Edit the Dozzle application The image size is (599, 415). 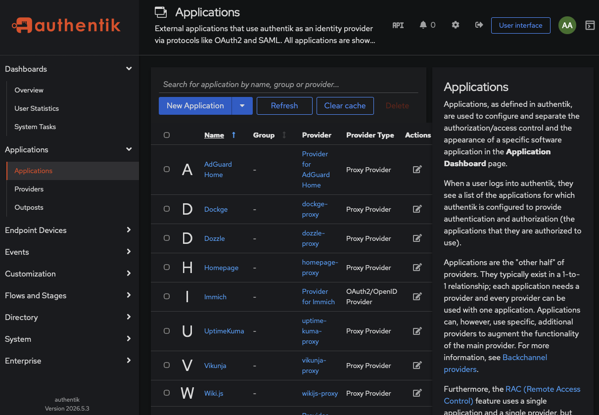[x=417, y=238]
